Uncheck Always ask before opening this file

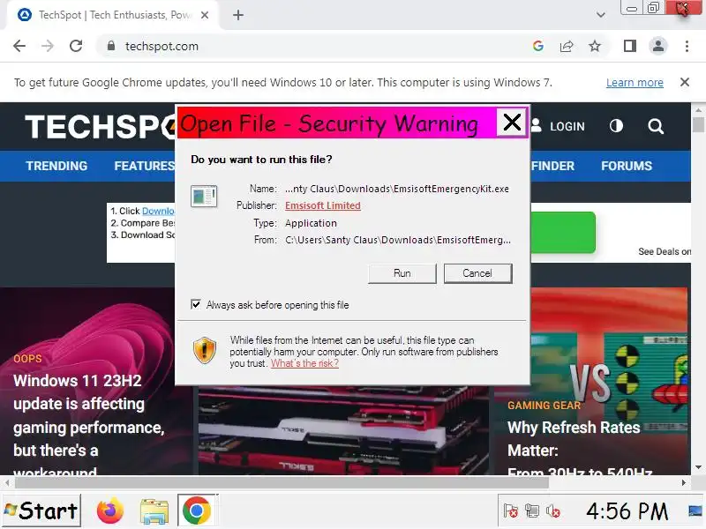point(196,304)
